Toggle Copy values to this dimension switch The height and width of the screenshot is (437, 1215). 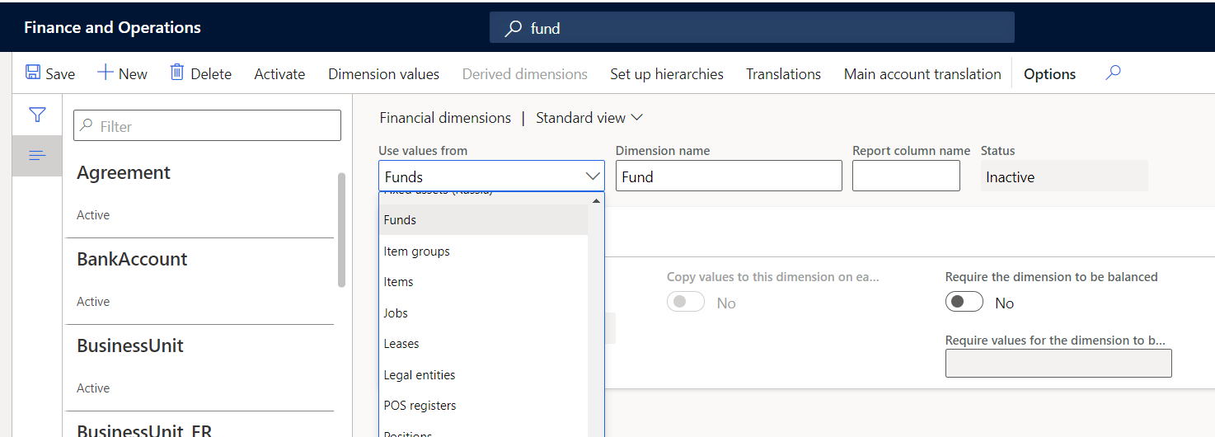(x=686, y=302)
